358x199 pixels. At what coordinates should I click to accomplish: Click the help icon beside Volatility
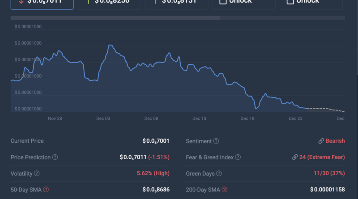point(37,174)
